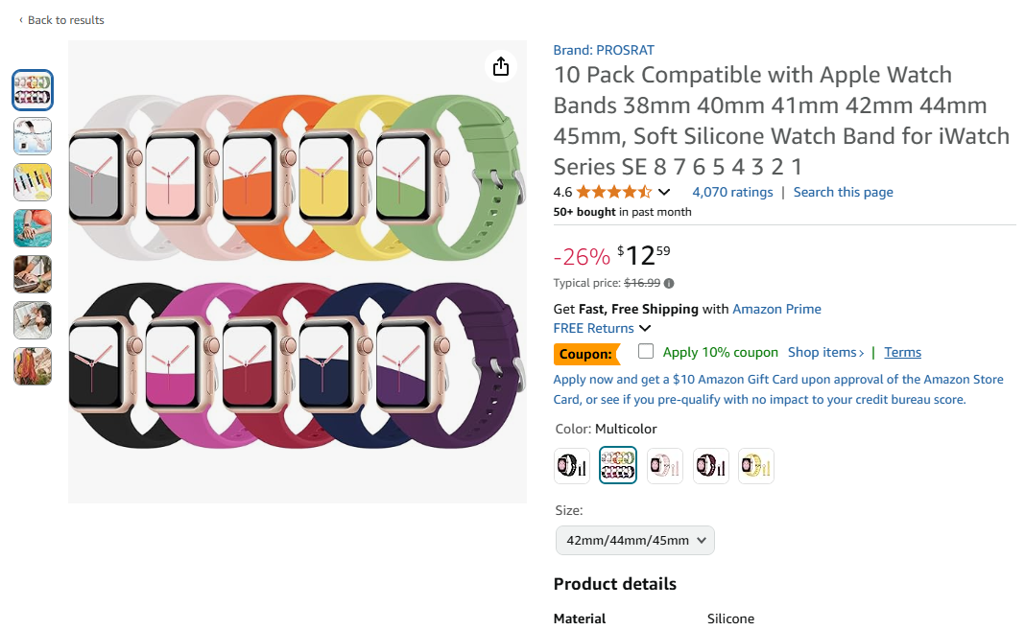Click the share icon on product image
This screenshot has width=1025, height=630.
500,66
